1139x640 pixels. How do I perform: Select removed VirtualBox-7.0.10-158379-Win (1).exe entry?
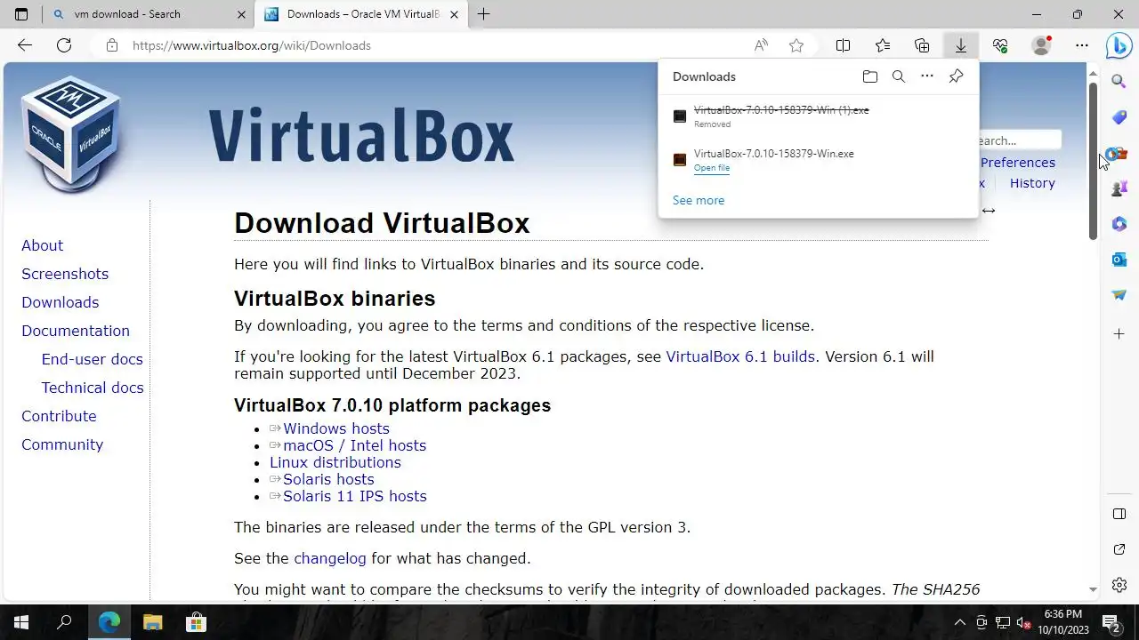click(818, 116)
